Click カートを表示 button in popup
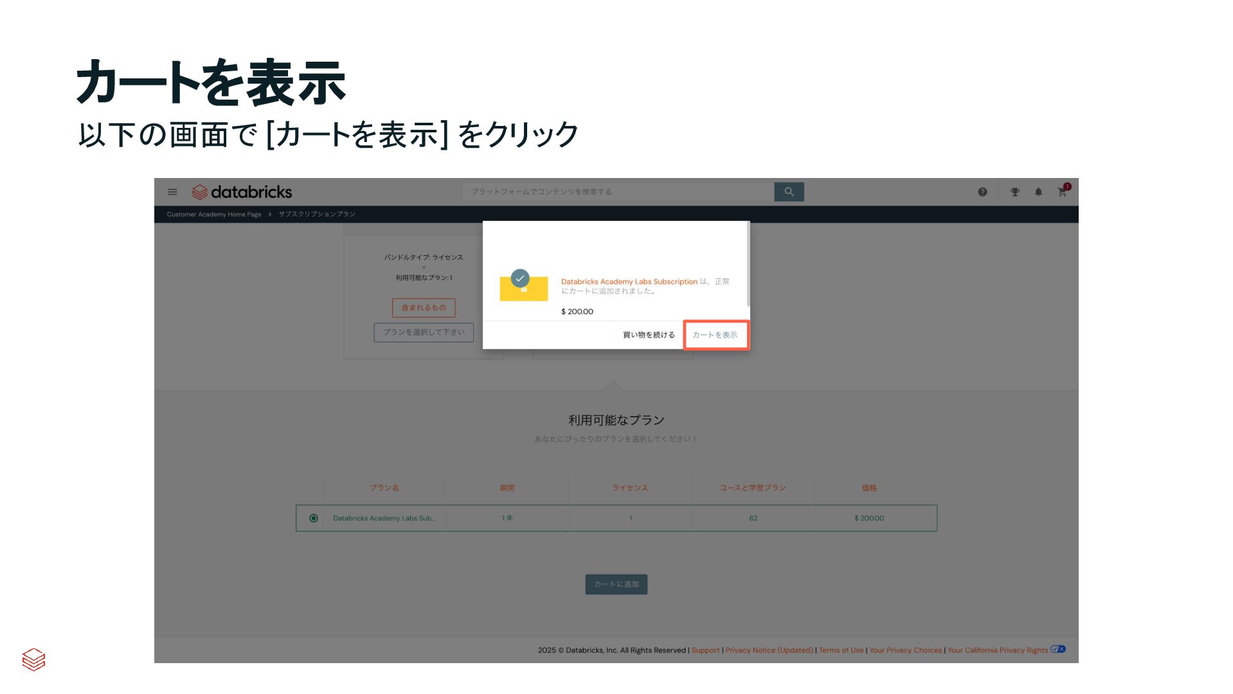 [x=716, y=335]
